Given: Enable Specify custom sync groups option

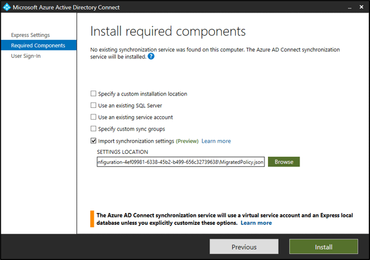Looking at the screenshot, I should pos(93,129).
